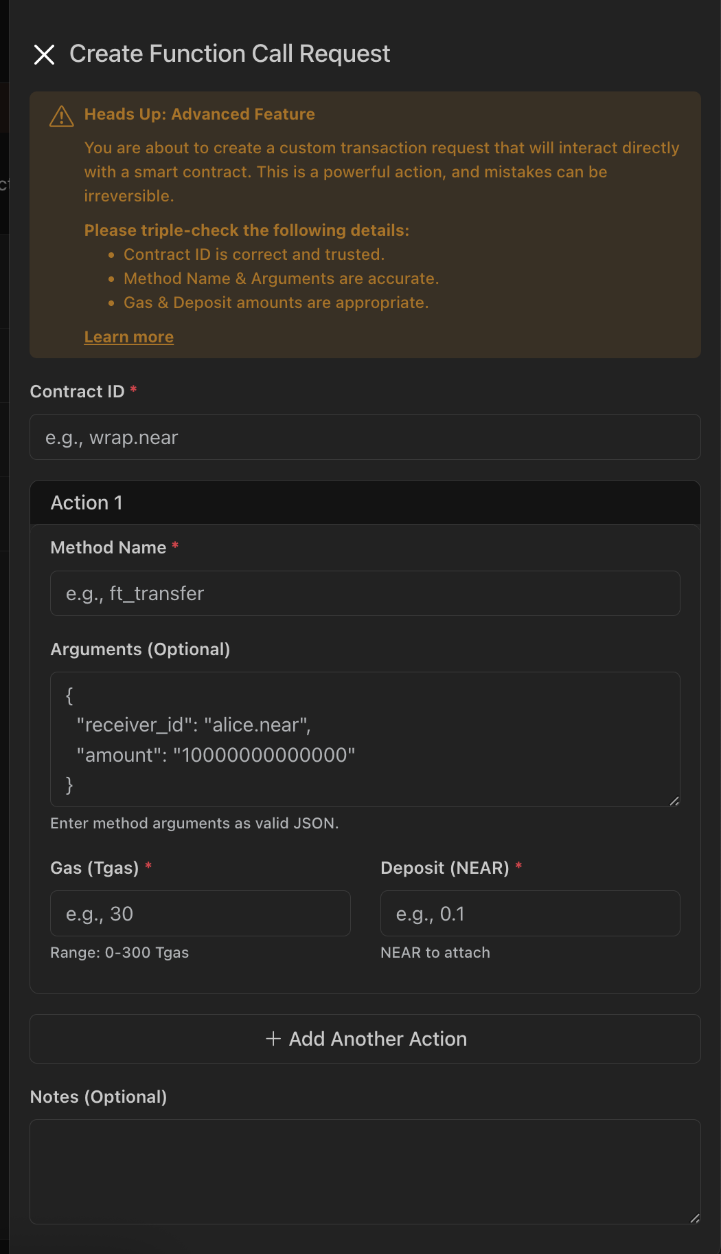Click inside the Method Name field
This screenshot has width=721, height=1254.
(x=365, y=593)
